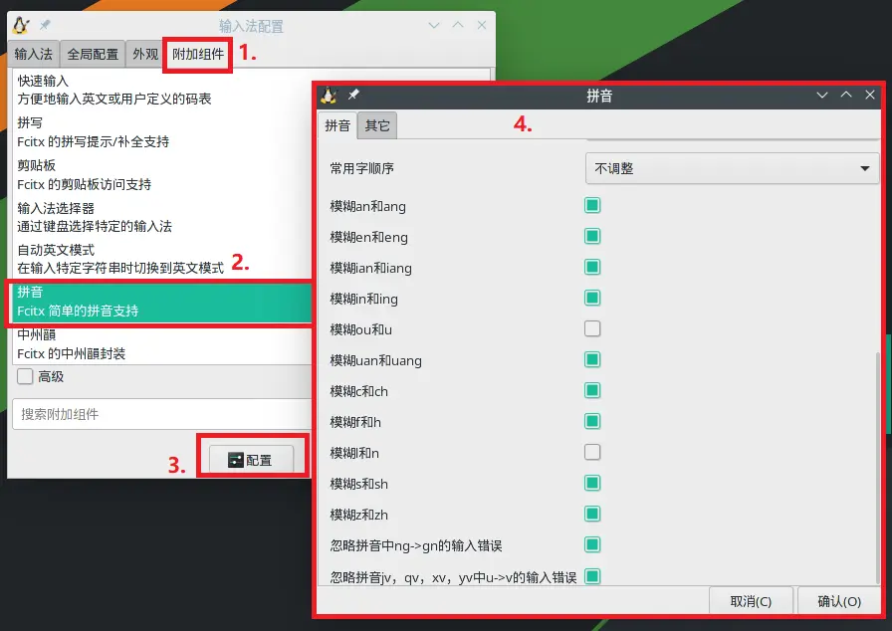Enable 模糊ou和u fuzzy pinyin option

point(592,329)
